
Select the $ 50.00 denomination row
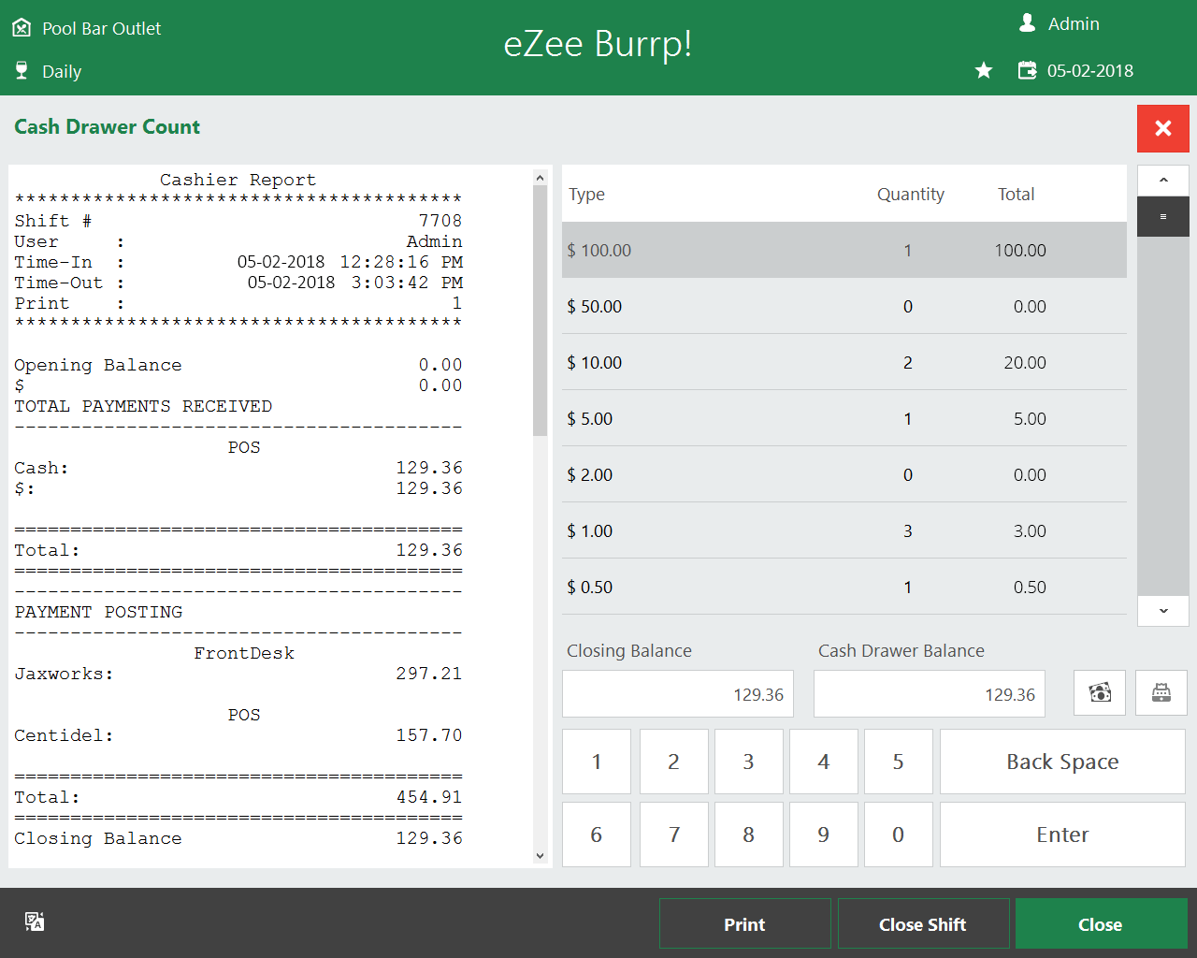click(842, 306)
